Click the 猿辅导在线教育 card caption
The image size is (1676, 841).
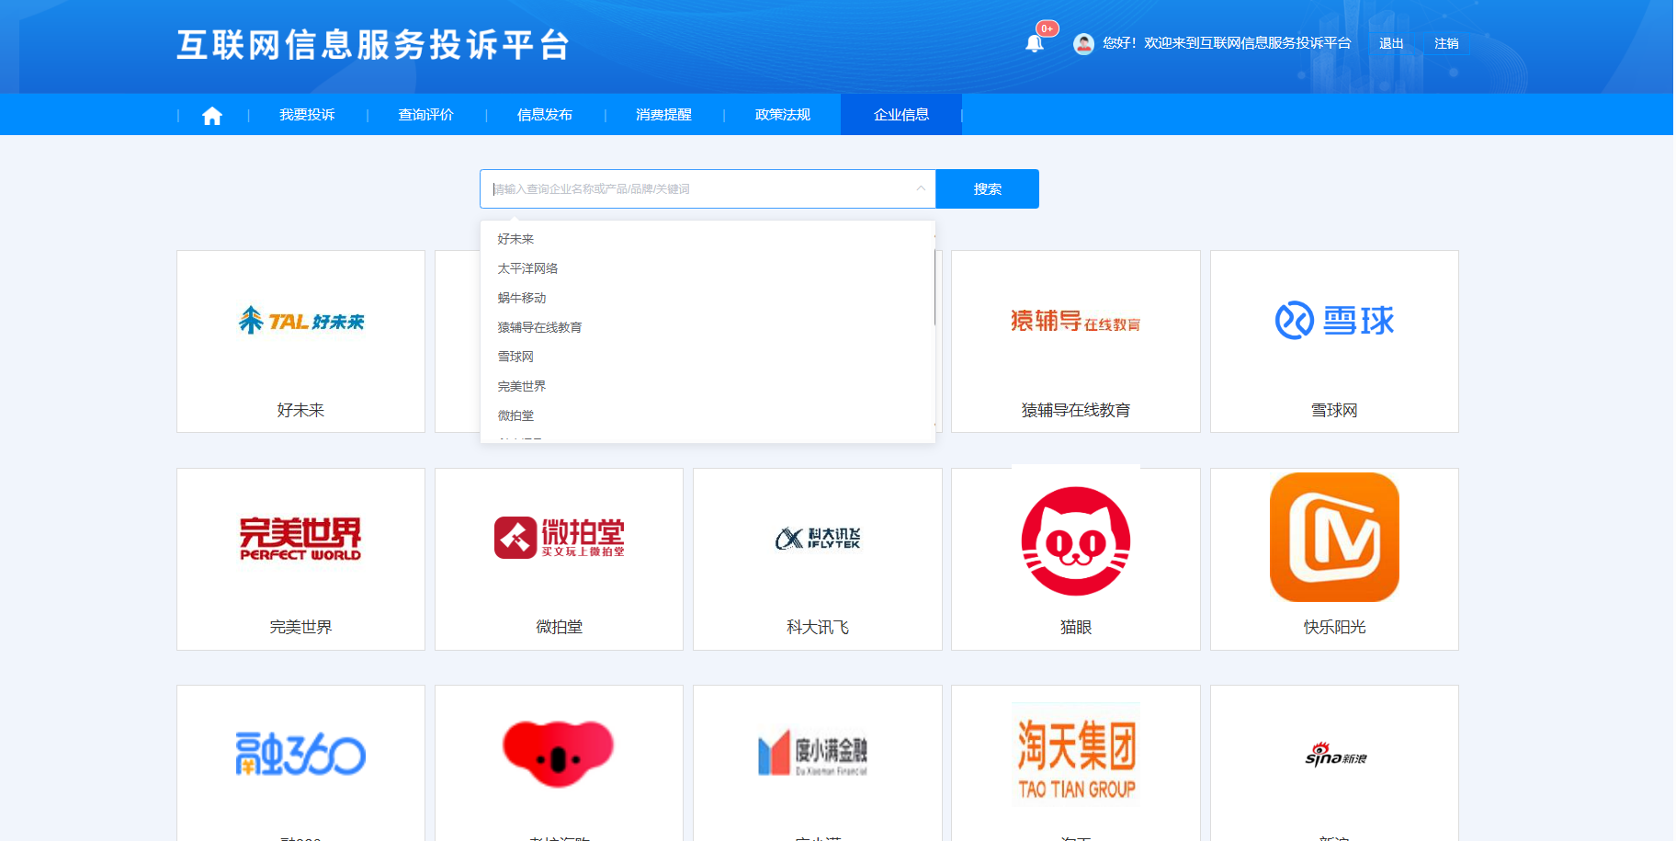point(1076,410)
